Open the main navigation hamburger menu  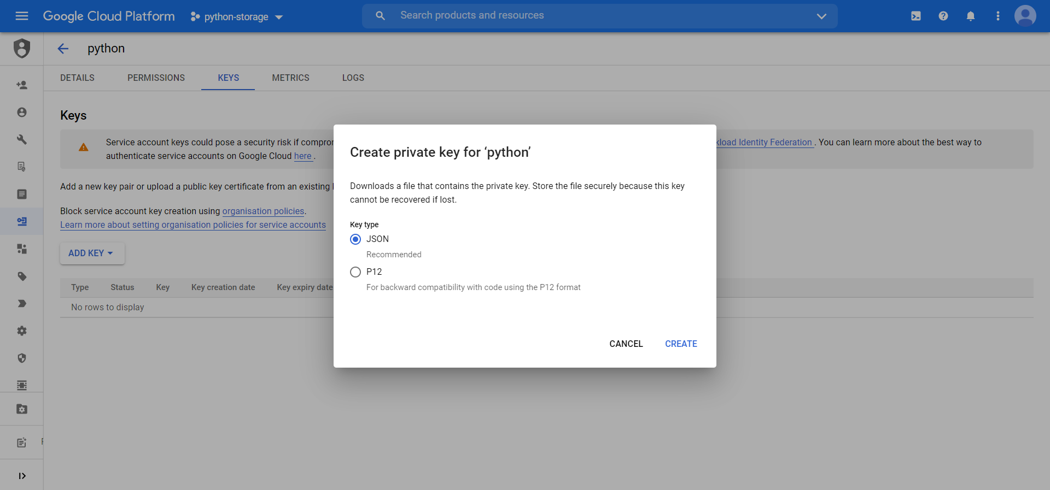coord(22,16)
